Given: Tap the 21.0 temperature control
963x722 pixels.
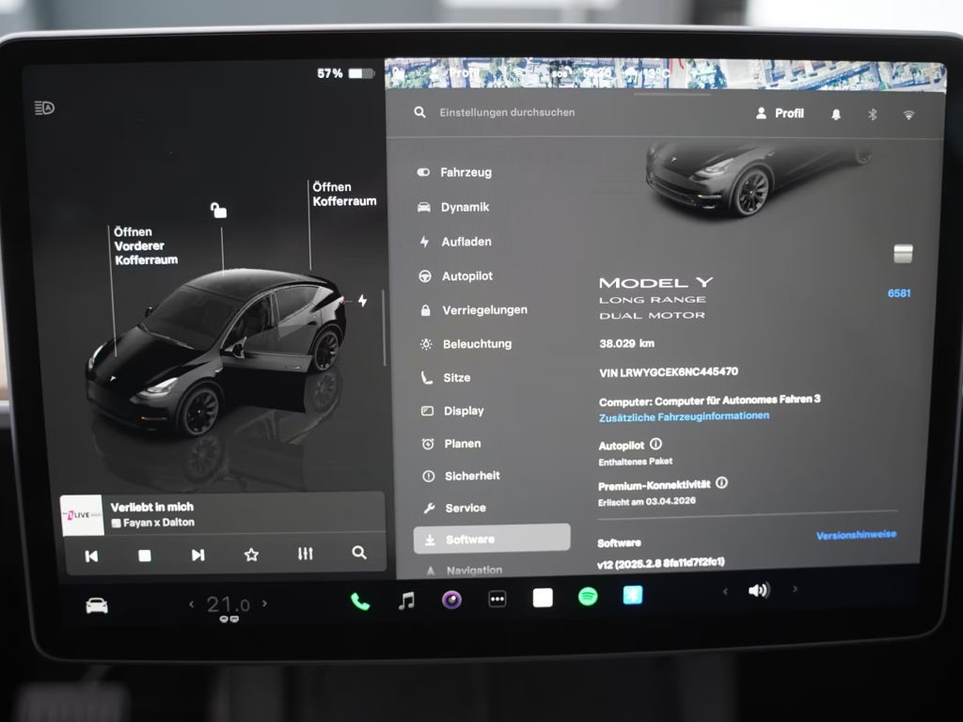Looking at the screenshot, I should (229, 603).
